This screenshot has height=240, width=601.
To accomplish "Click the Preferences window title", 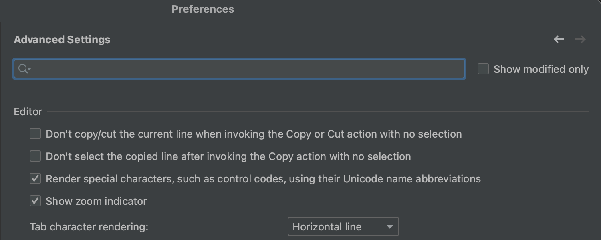I will click(203, 9).
